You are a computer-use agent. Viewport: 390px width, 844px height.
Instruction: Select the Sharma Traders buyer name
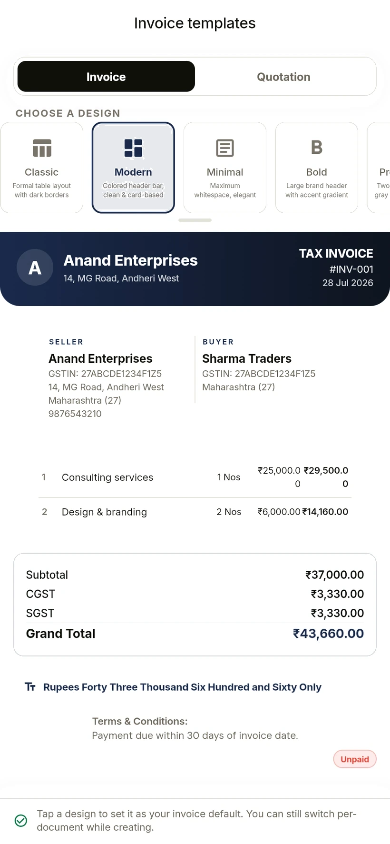tap(247, 358)
